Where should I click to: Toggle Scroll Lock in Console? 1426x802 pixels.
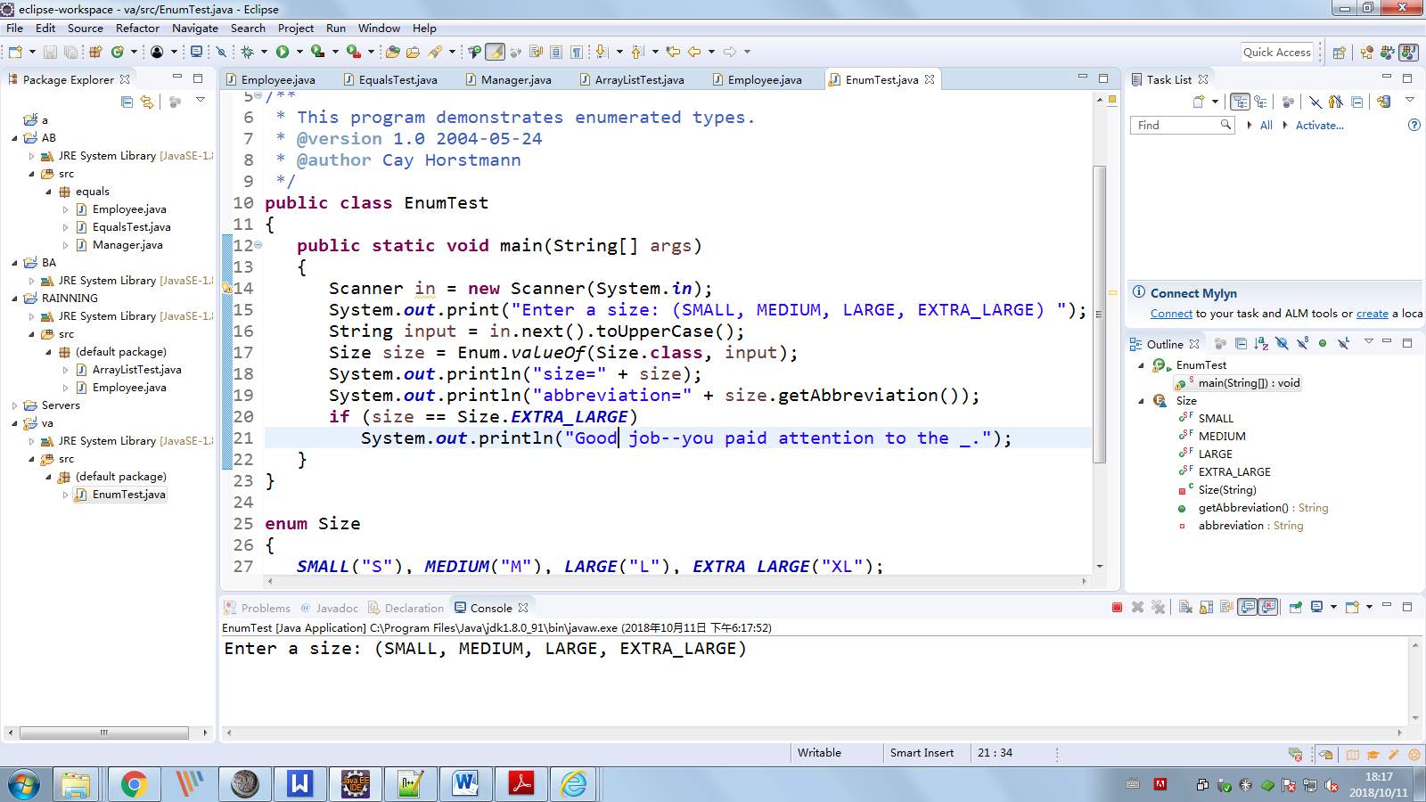tap(1207, 607)
